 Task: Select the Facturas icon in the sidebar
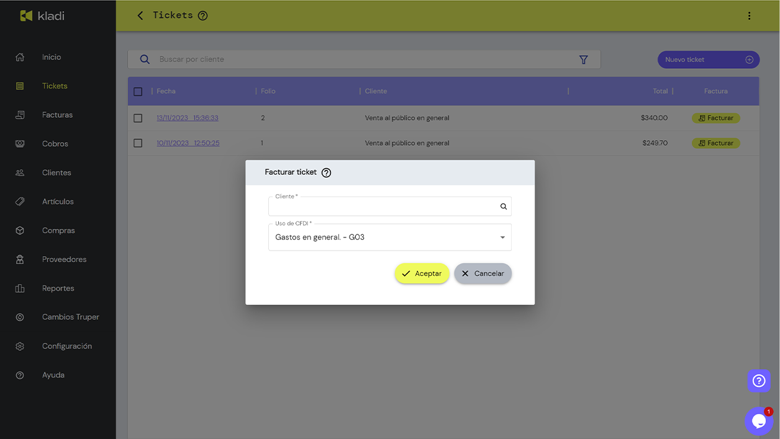19,114
